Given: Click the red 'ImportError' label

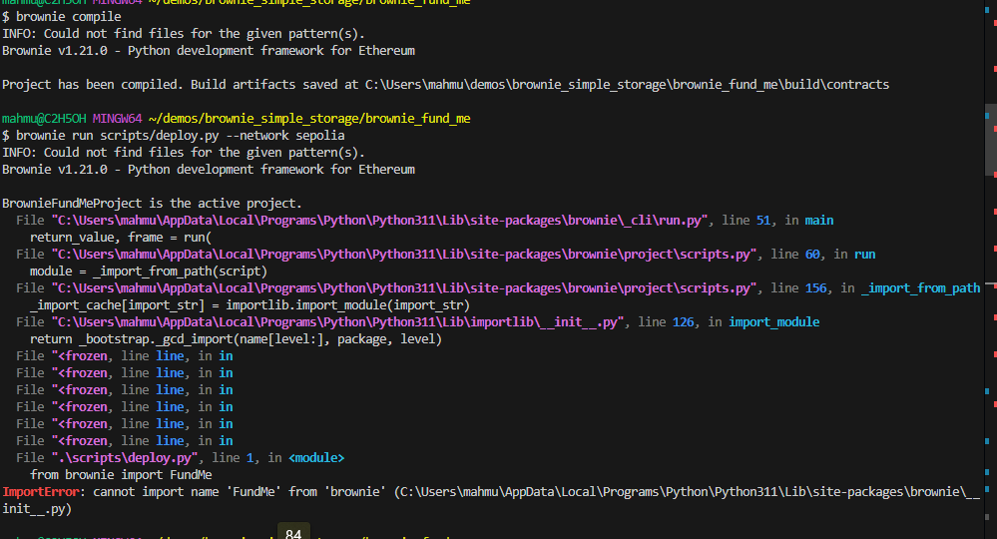Looking at the screenshot, I should 41,492.
